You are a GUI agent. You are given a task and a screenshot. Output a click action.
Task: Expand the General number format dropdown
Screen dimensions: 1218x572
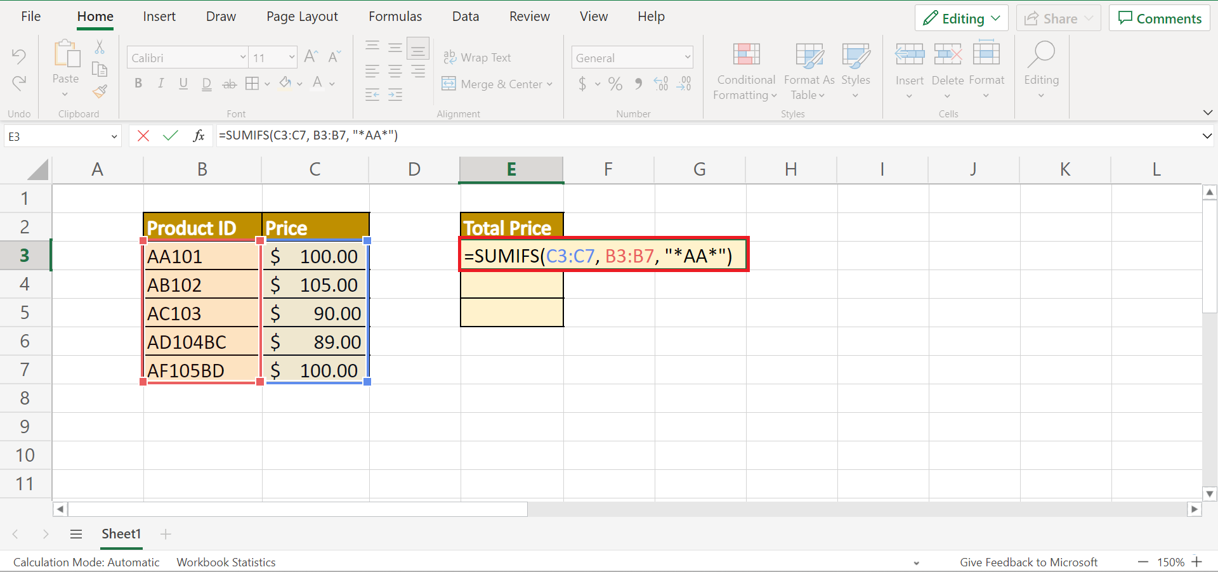click(687, 58)
